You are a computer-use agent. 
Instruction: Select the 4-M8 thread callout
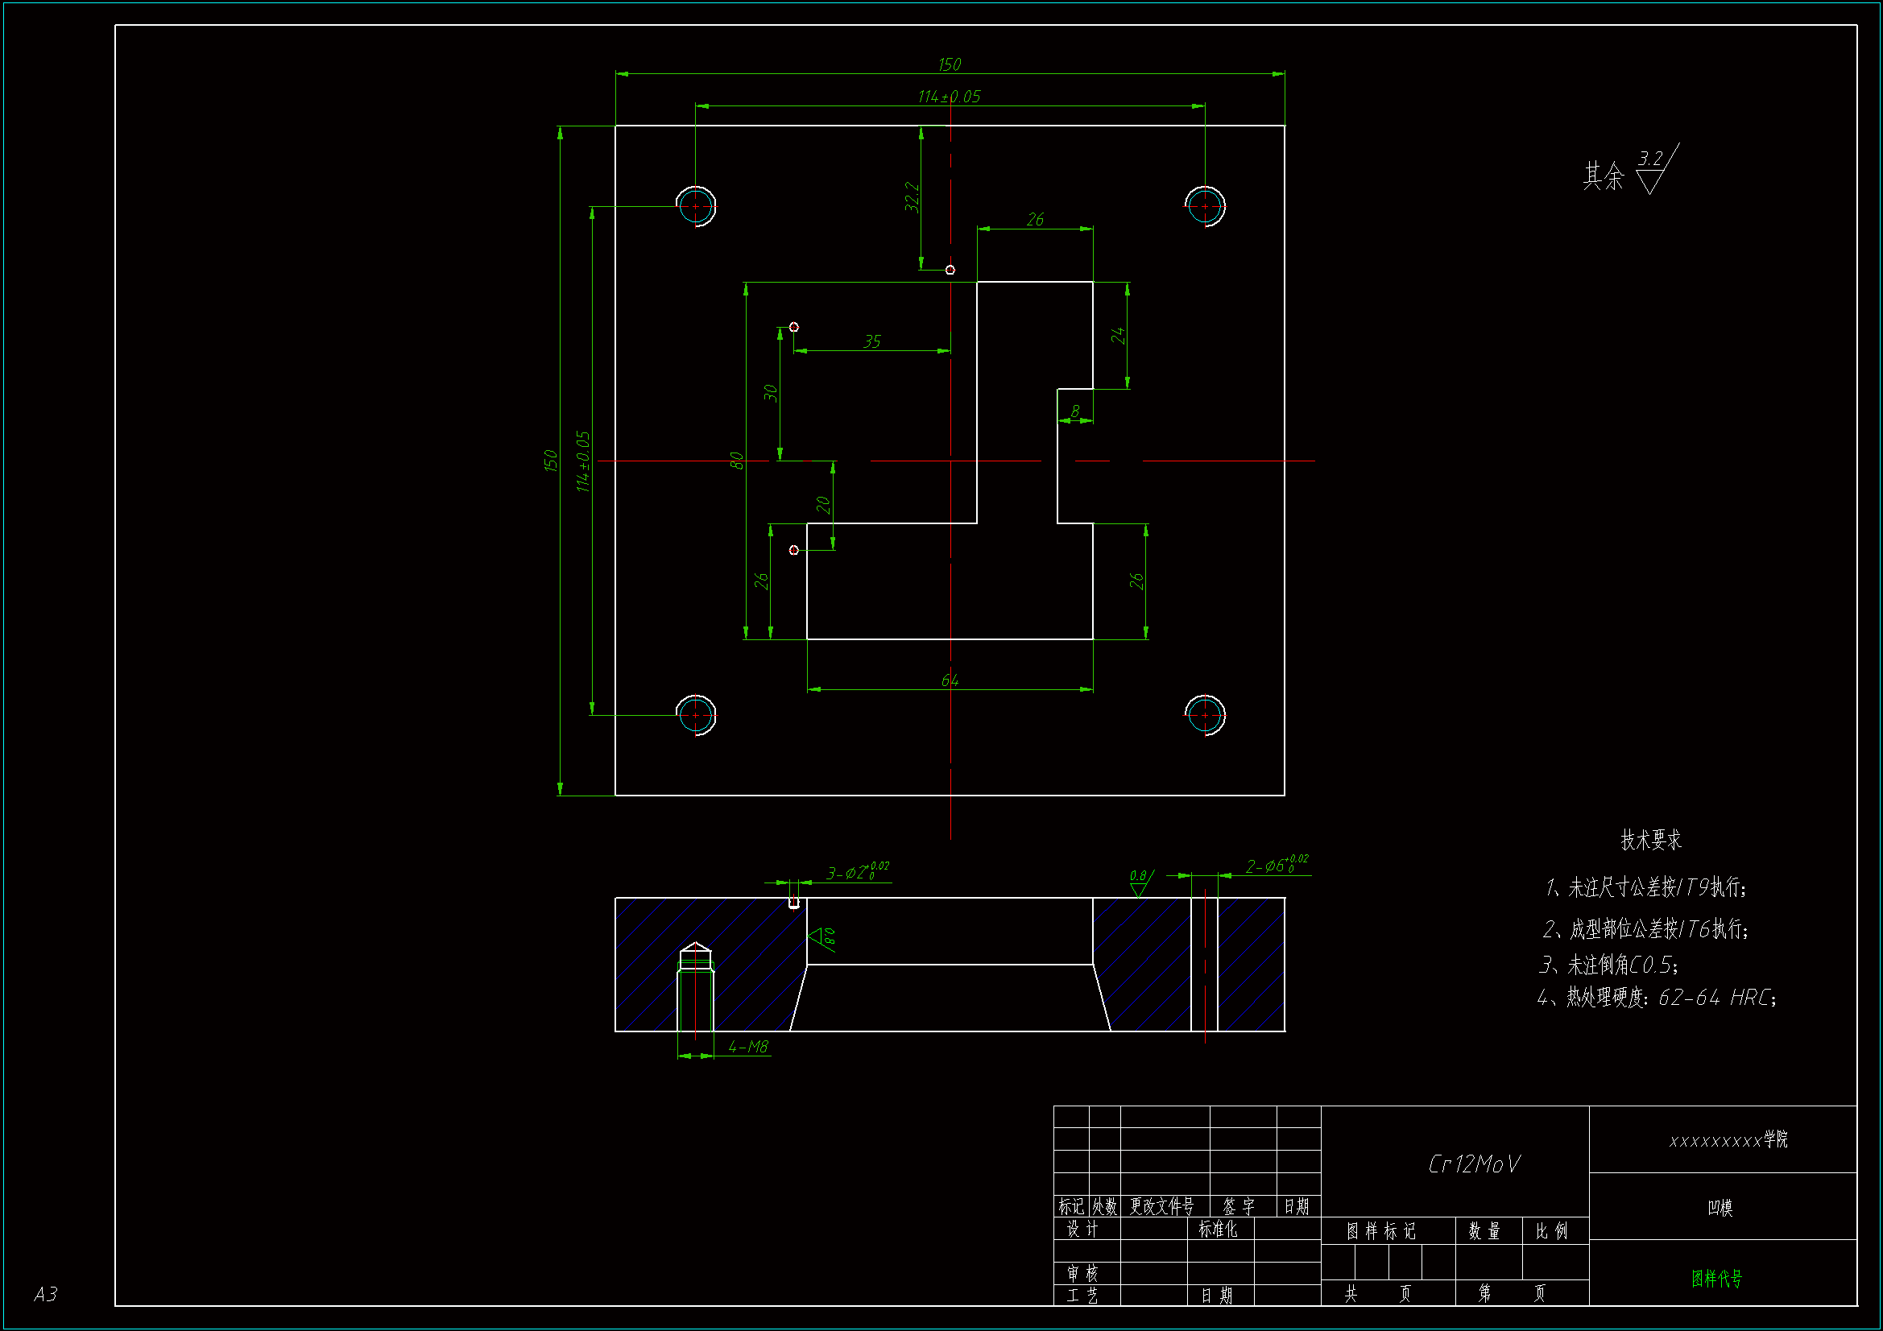748,1048
